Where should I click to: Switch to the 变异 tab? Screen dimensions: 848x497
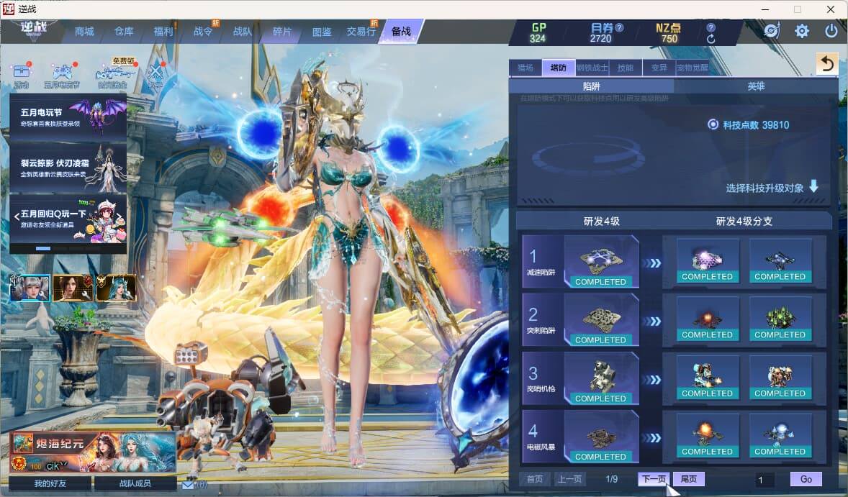point(659,68)
